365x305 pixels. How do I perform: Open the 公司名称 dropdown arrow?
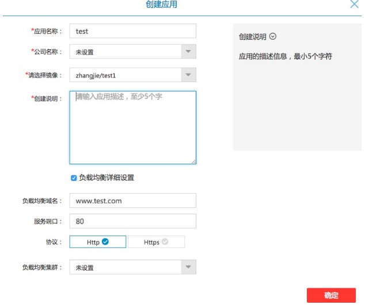pyautogui.click(x=188, y=51)
